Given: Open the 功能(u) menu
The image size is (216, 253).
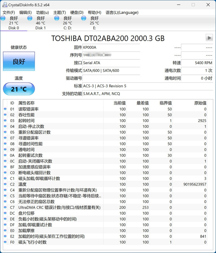Looking at the screenshot, I should point(42,12).
